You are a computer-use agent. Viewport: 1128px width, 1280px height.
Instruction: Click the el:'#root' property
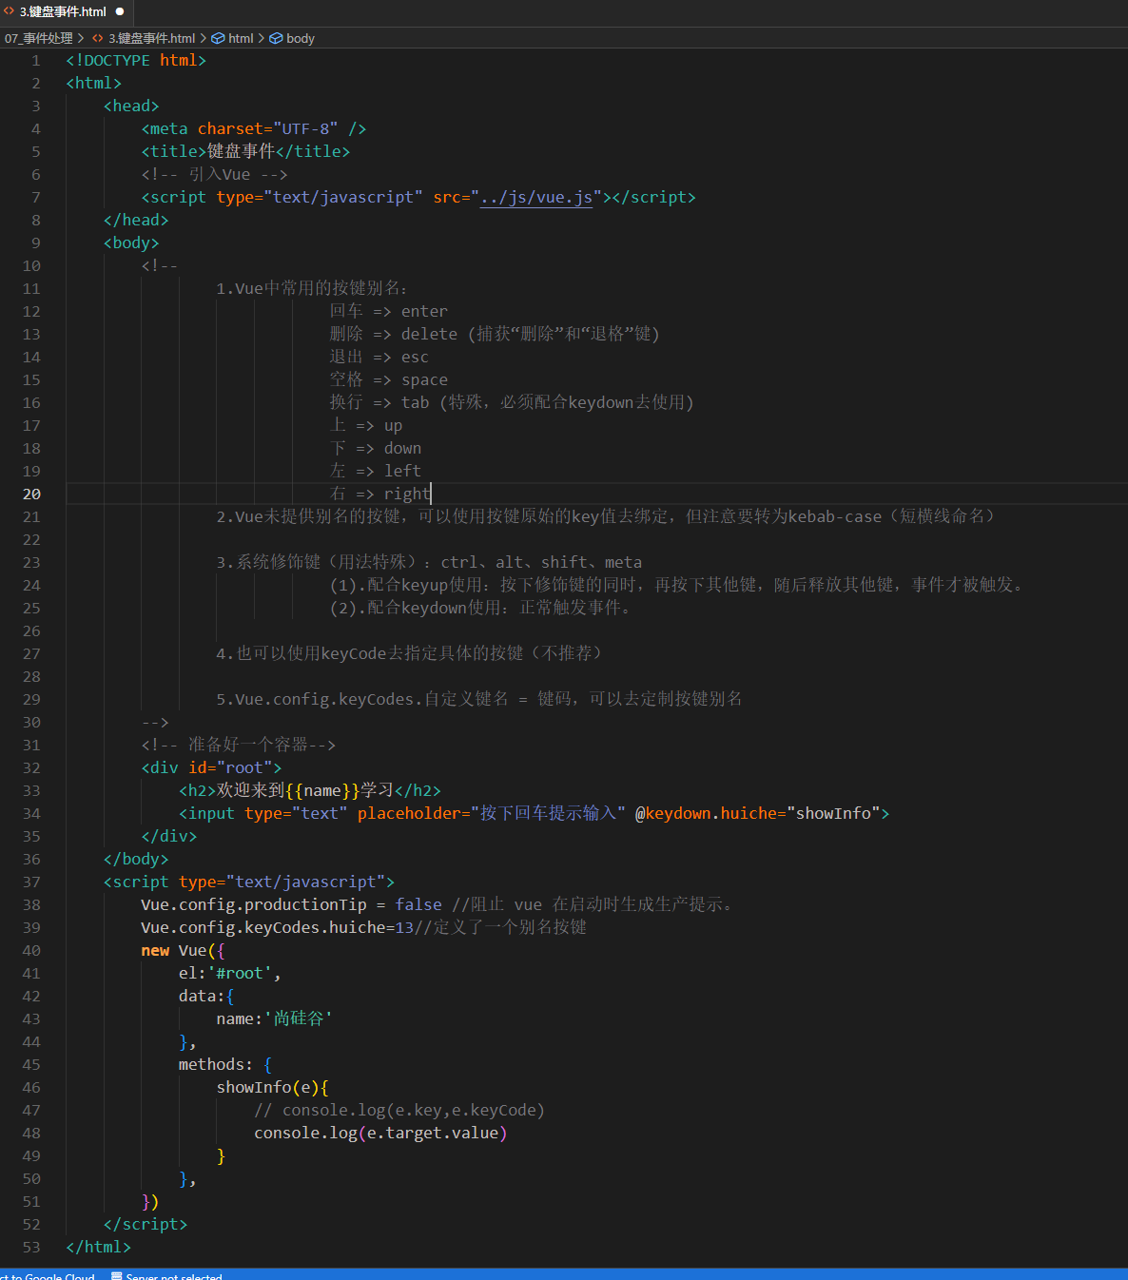(229, 973)
